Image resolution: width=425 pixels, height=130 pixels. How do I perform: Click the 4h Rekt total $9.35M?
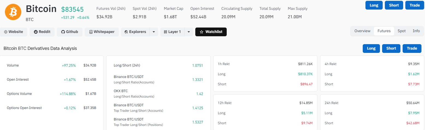tap(414, 64)
